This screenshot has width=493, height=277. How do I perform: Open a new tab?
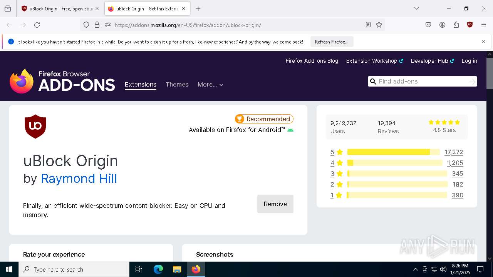click(x=198, y=8)
